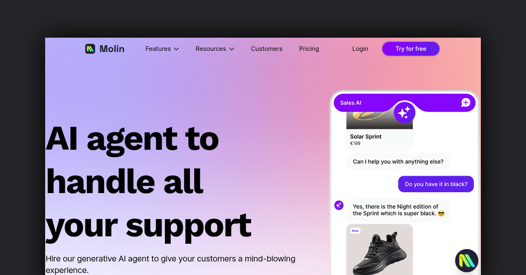Go to the Customers page

(x=267, y=49)
